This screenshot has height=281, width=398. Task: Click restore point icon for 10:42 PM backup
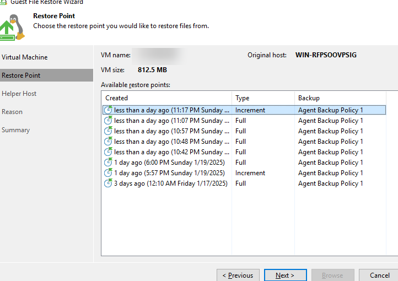click(x=108, y=152)
